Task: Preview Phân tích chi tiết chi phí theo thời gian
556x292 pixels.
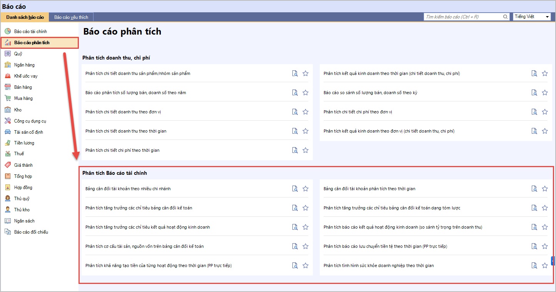Action: [x=295, y=150]
